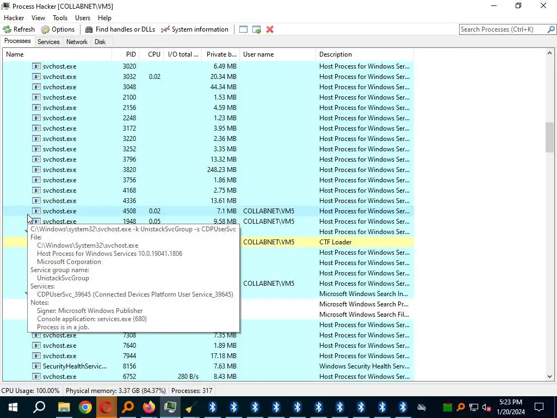557x418 pixels.
Task: Sort by the CPU column header
Action: 151,54
